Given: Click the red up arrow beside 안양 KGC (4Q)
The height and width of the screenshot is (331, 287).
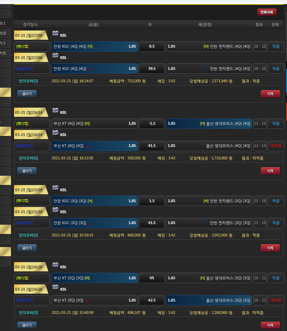Looking at the screenshot, I should 90,69.
